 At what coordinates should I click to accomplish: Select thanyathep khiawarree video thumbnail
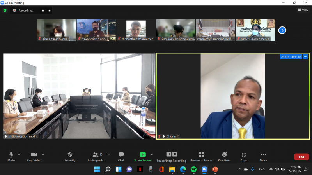(x=136, y=30)
